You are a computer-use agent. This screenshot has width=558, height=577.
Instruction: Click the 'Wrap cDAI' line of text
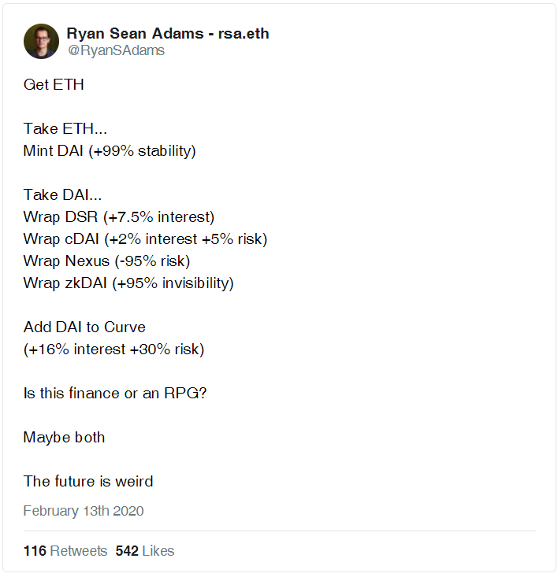coord(145,239)
